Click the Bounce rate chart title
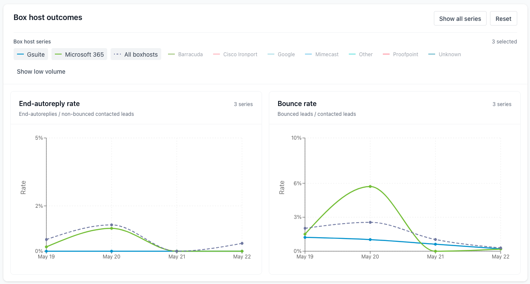 pyautogui.click(x=297, y=103)
